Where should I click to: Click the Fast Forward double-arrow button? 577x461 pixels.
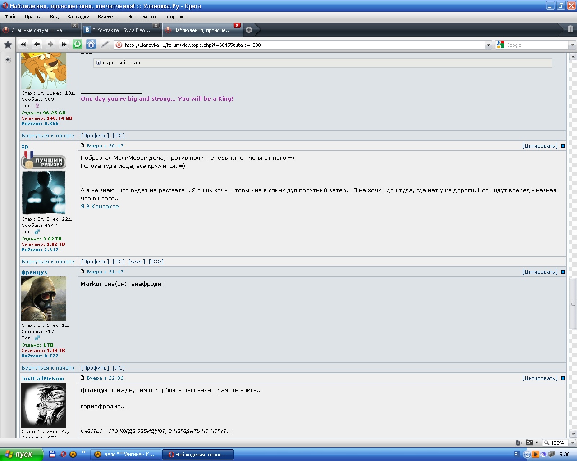pyautogui.click(x=64, y=44)
